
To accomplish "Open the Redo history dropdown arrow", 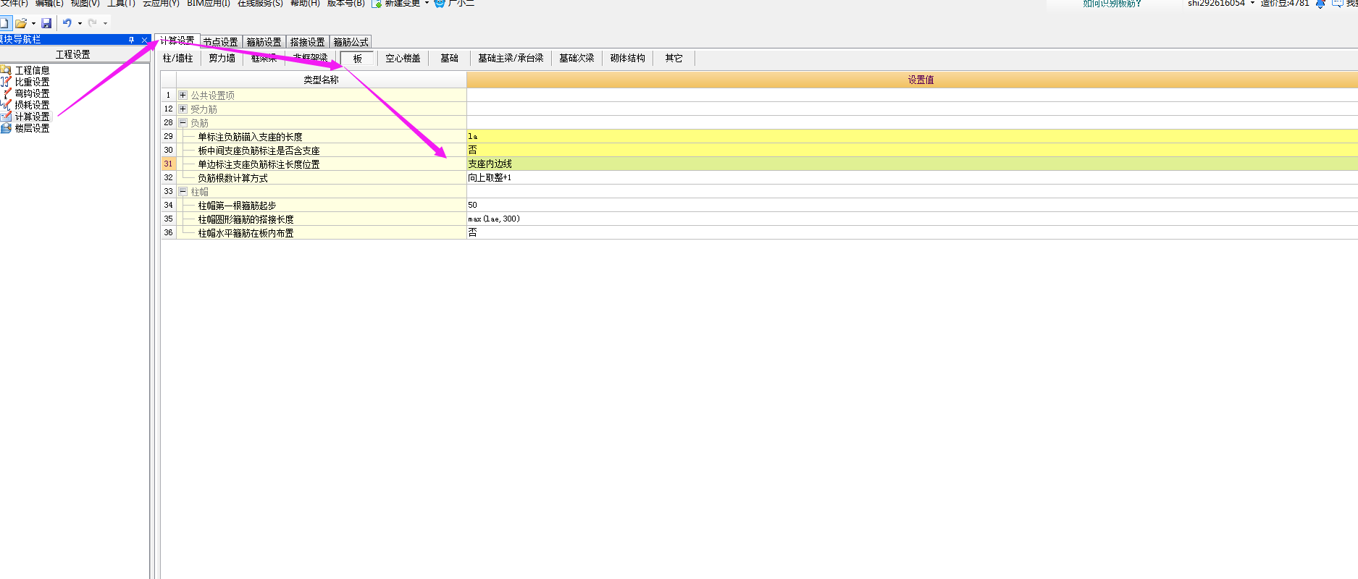I will [105, 23].
